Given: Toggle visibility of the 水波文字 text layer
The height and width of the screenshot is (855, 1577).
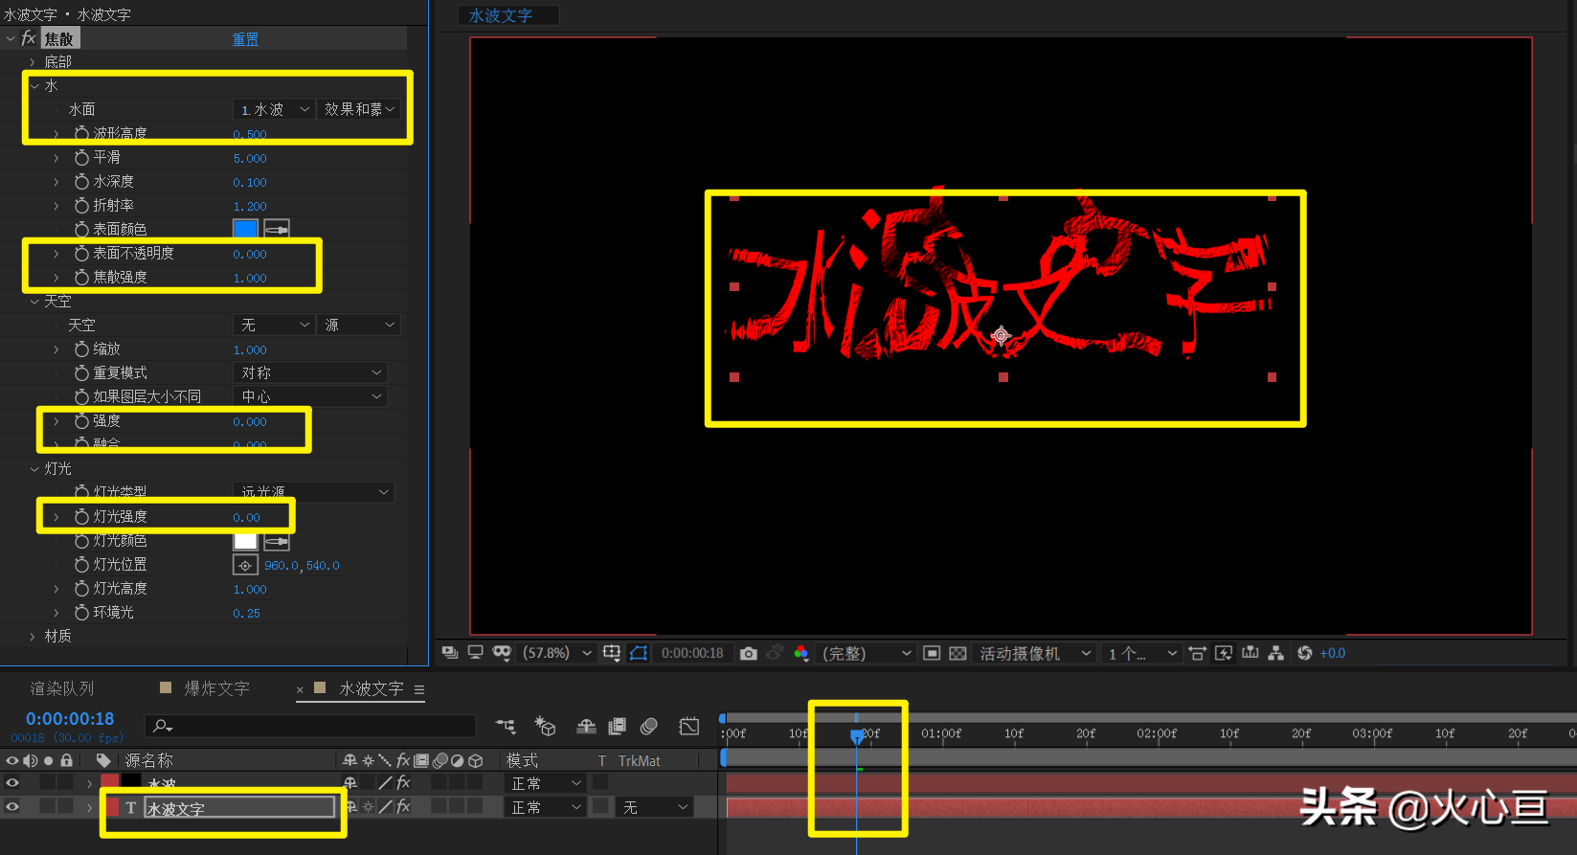Looking at the screenshot, I should 12,807.
